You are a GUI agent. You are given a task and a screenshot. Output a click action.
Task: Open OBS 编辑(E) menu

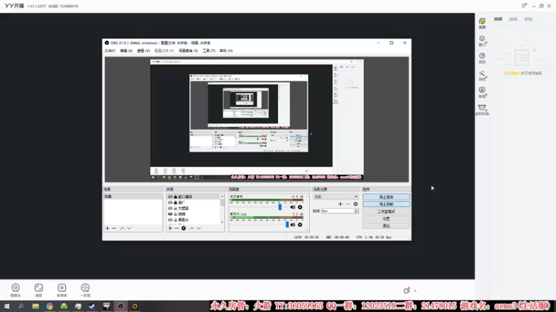click(x=126, y=51)
